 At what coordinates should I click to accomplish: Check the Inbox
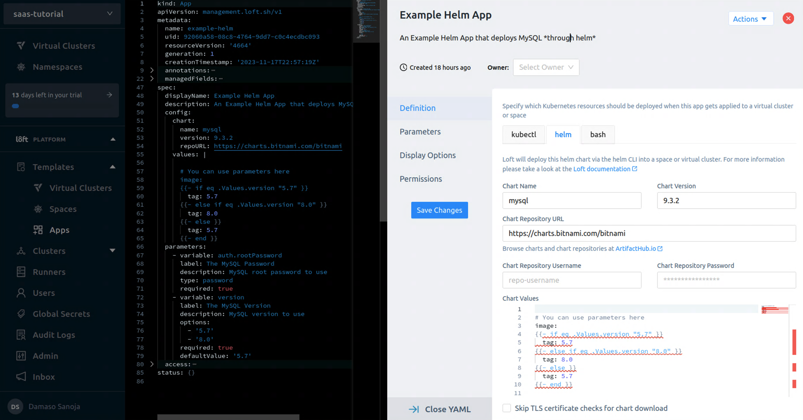click(43, 377)
